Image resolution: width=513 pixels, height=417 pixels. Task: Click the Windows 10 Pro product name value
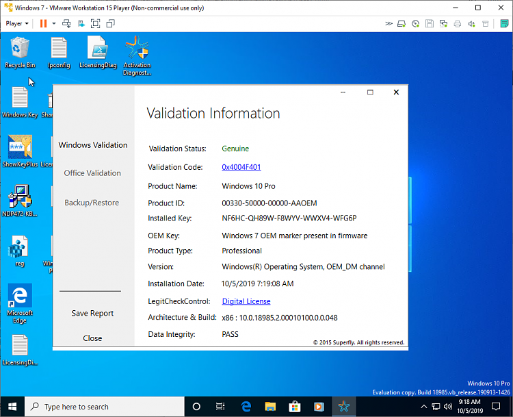coord(248,186)
